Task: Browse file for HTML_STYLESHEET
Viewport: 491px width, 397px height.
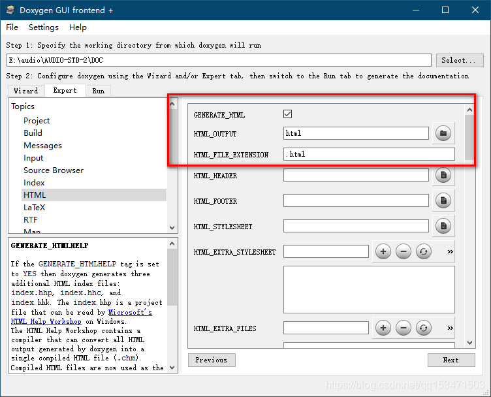Action: click(x=443, y=226)
